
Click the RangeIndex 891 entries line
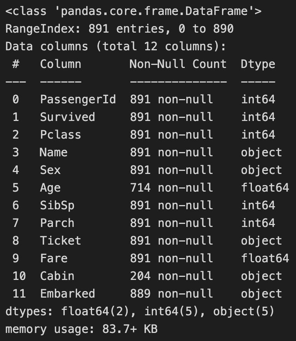(x=120, y=29)
